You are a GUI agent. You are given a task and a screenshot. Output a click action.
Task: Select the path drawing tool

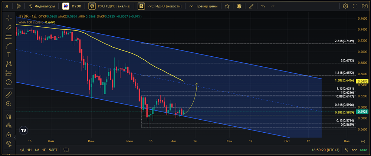coord(9,46)
